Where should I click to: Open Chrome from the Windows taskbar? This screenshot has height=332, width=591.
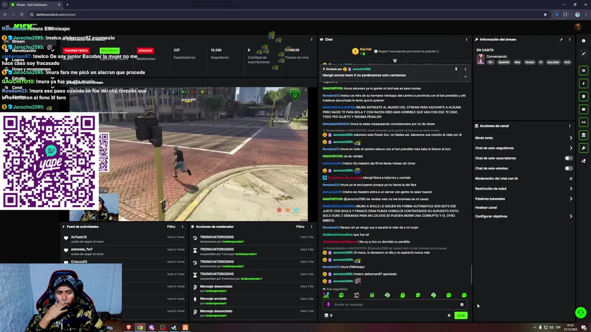pos(140,327)
